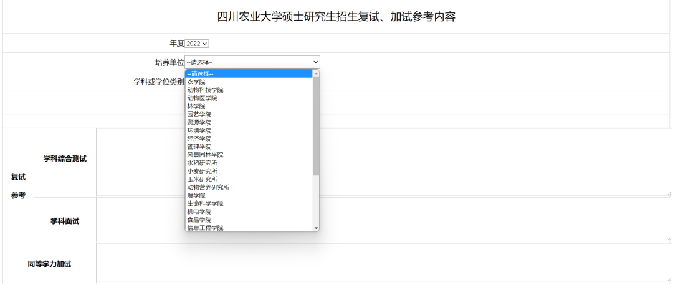Viewport: 673px width, 306px height.
Task: Choose 生命科学学院 option
Action: (205, 203)
